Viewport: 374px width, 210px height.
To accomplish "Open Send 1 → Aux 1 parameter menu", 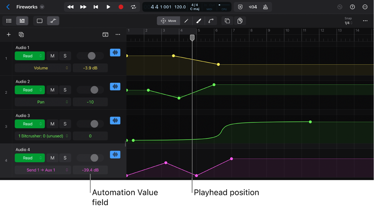I will [43, 170].
